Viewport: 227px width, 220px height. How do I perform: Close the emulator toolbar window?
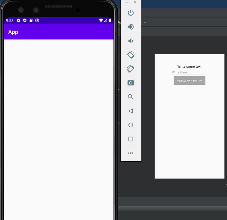tap(135, 2)
